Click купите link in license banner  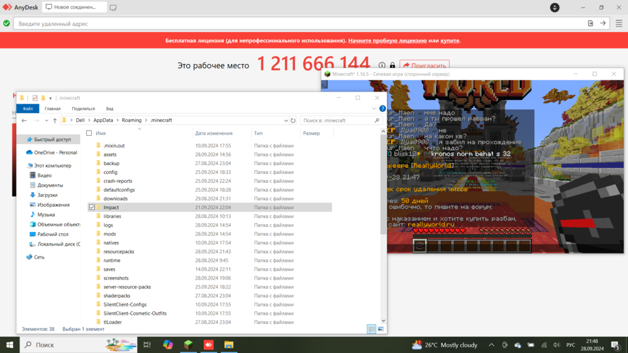(x=450, y=40)
